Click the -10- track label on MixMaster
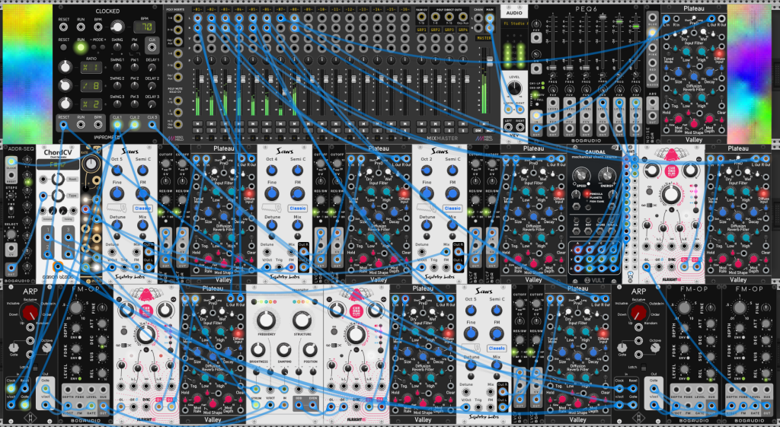Viewport: 780px width, 427px height. [322, 9]
